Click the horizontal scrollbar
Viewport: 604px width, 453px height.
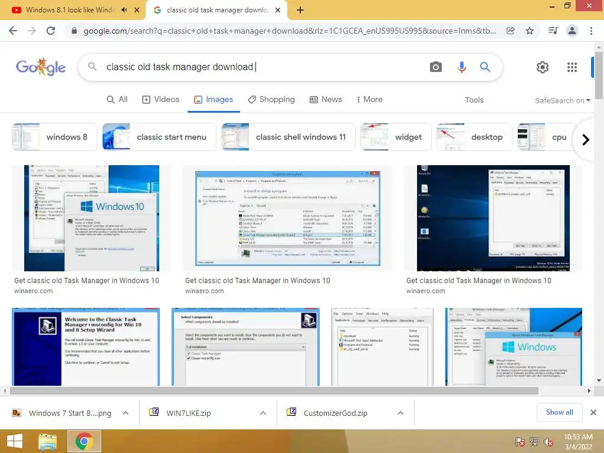click(274, 390)
